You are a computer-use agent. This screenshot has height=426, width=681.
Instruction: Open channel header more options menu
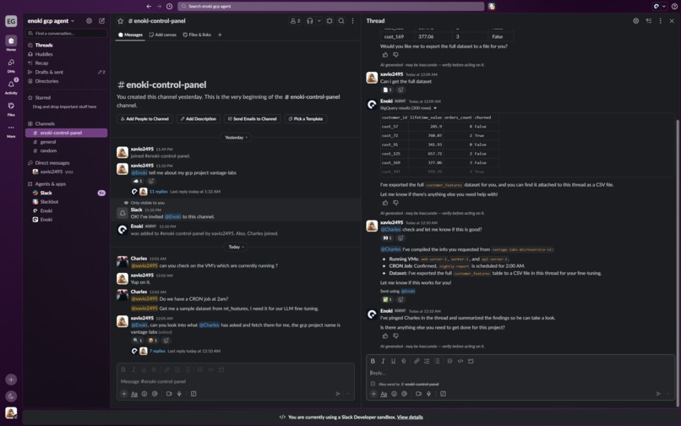(352, 20)
